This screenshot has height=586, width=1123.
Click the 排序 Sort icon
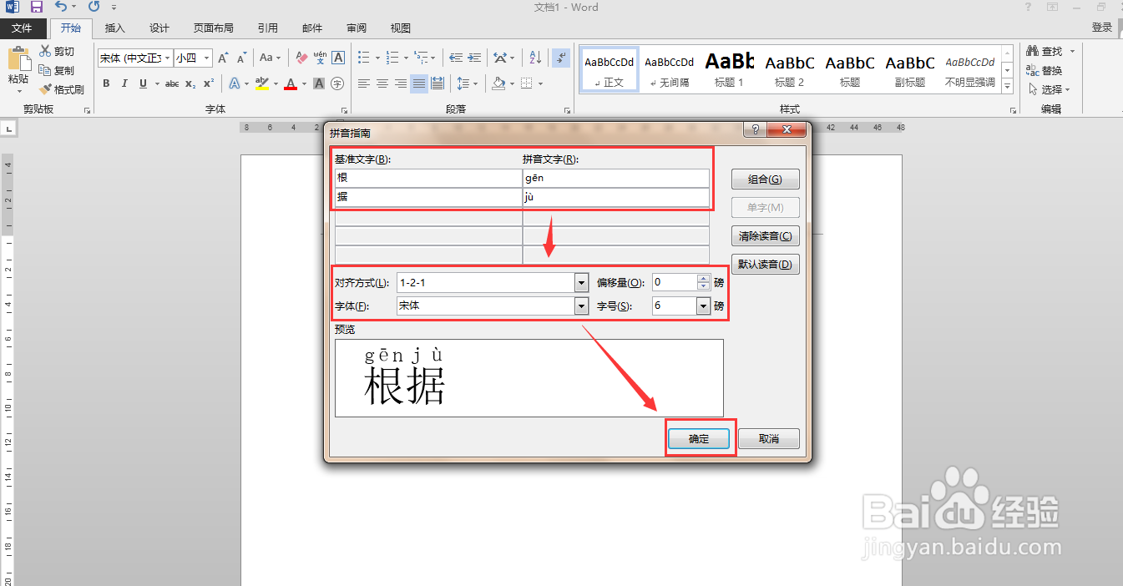pos(534,58)
